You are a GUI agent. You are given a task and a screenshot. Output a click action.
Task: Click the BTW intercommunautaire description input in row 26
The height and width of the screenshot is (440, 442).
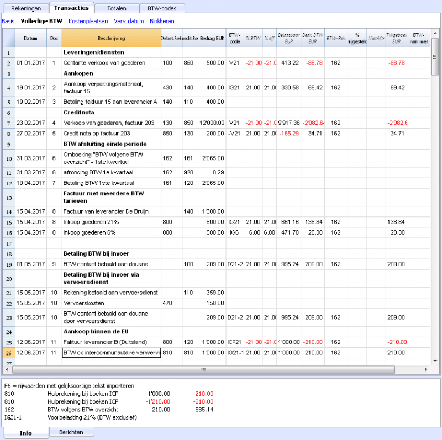[112, 353]
